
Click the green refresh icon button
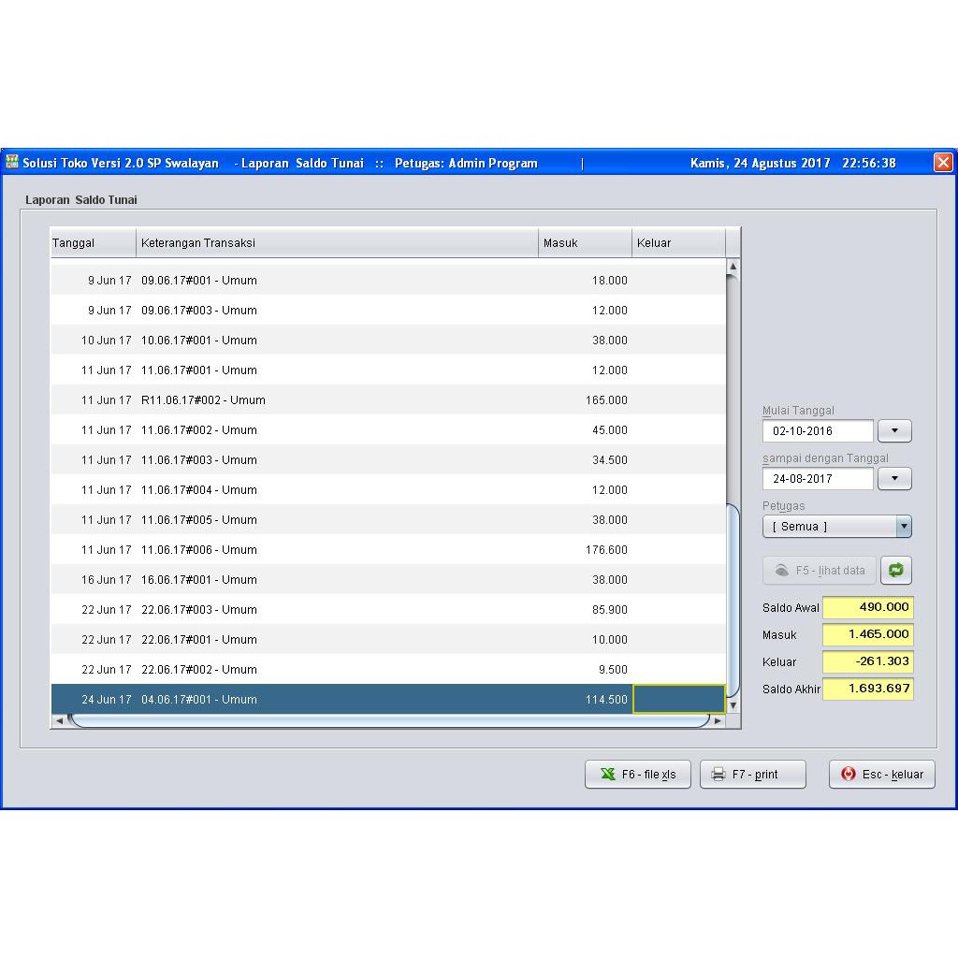click(x=895, y=570)
